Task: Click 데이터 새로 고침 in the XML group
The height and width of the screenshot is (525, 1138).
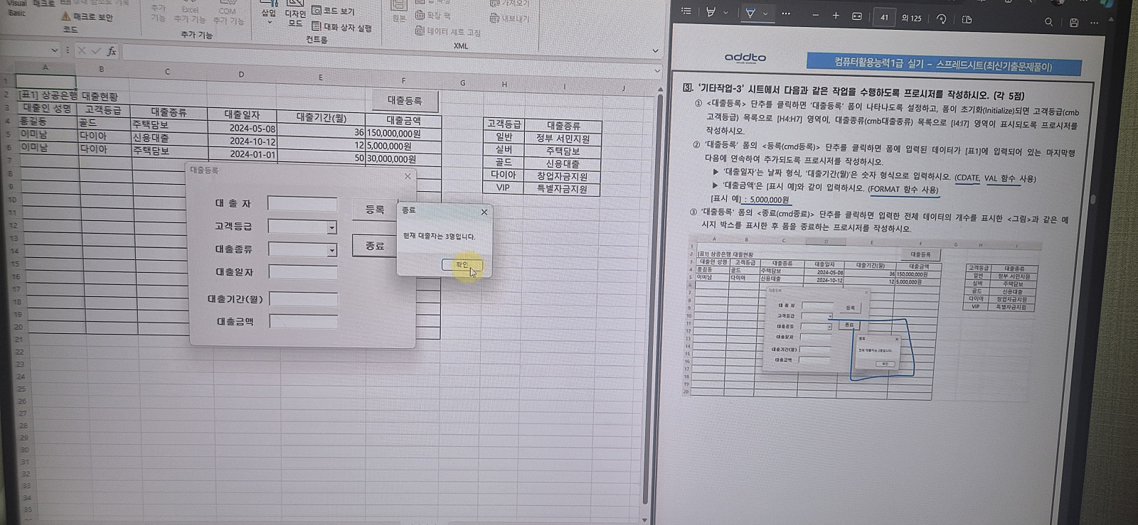Action: point(447,31)
